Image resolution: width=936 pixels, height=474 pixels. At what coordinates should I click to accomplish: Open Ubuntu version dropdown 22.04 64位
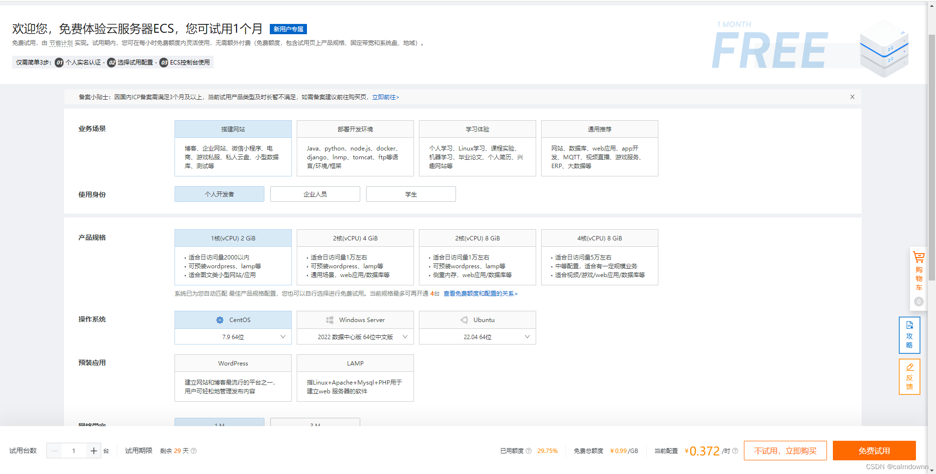[x=478, y=337]
